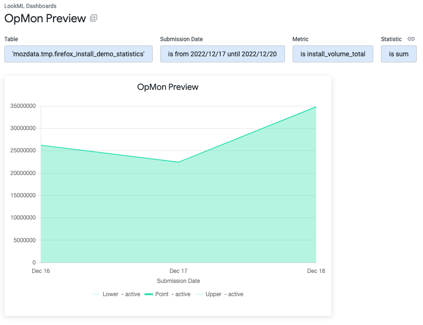The image size is (423, 325).
Task: Click the Submission Date axis title
Action: click(x=178, y=281)
